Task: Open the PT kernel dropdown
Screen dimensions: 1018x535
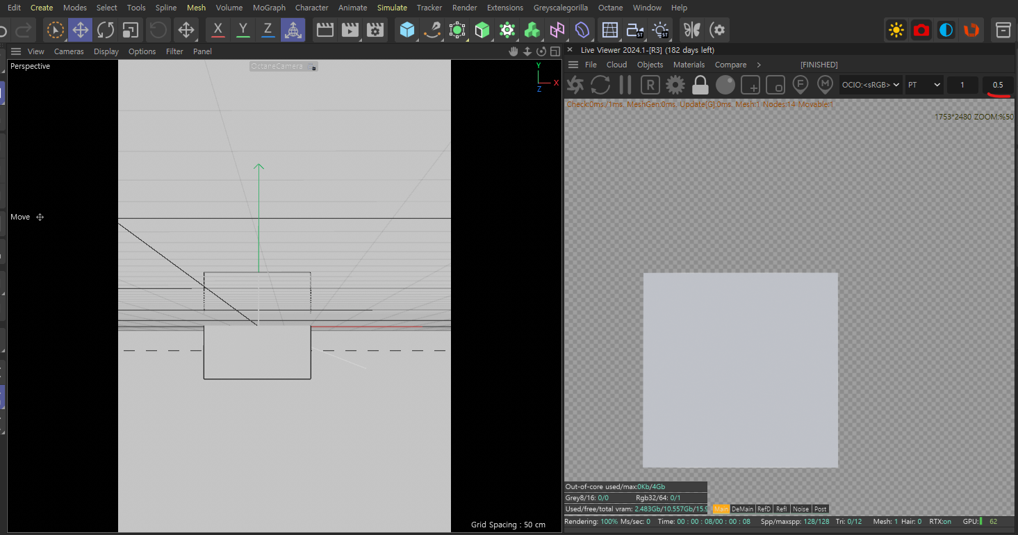Action: coord(923,85)
